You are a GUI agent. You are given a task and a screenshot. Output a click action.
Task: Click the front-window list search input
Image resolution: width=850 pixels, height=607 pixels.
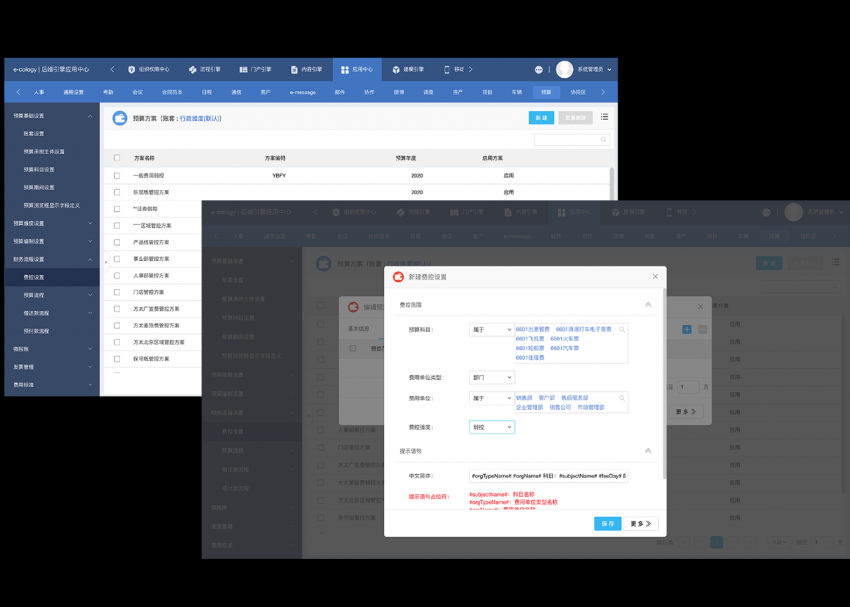click(x=572, y=140)
